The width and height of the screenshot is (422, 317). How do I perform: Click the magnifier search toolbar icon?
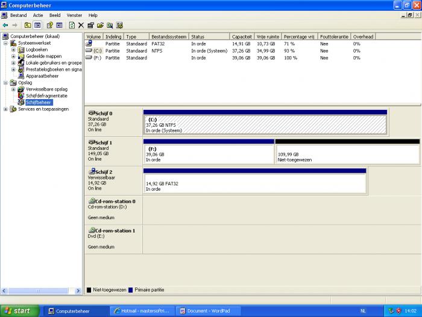click(110, 25)
